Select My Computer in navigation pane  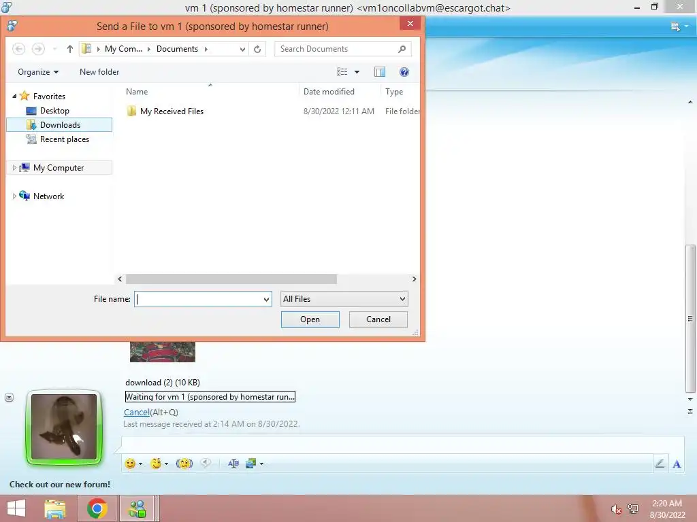(x=59, y=168)
